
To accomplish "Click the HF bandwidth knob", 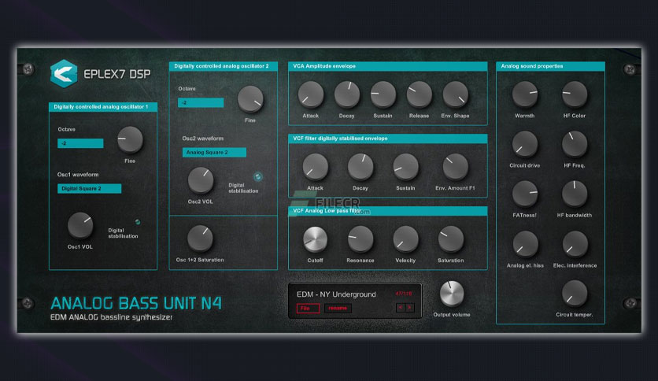I will 575,194.
